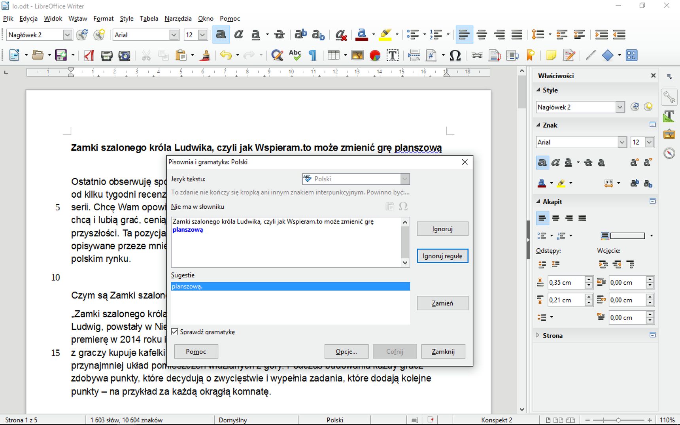Toggle Align Left in the toolbar
Image resolution: width=680 pixels, height=425 pixels.
click(x=464, y=35)
